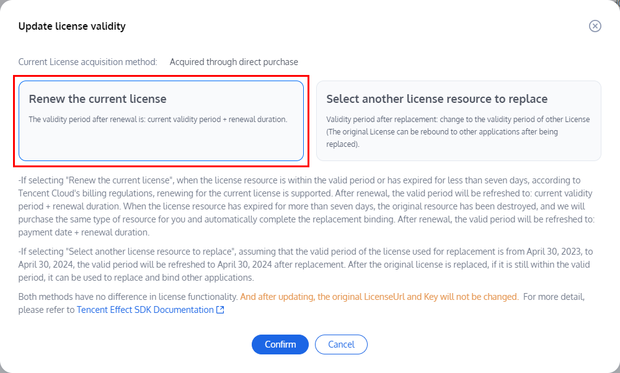Click the Select another license resource heading
Image resolution: width=620 pixels, height=373 pixels.
click(x=436, y=99)
